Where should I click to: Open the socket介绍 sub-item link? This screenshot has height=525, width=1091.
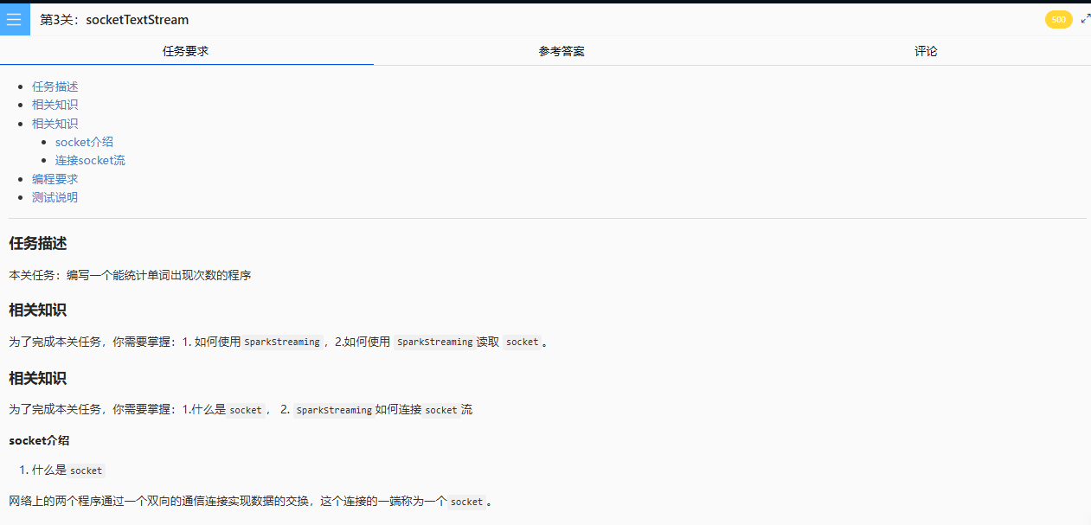[84, 142]
